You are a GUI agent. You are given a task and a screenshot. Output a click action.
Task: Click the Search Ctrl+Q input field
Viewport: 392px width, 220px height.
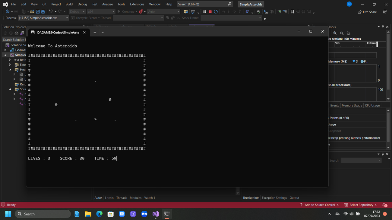click(202, 4)
